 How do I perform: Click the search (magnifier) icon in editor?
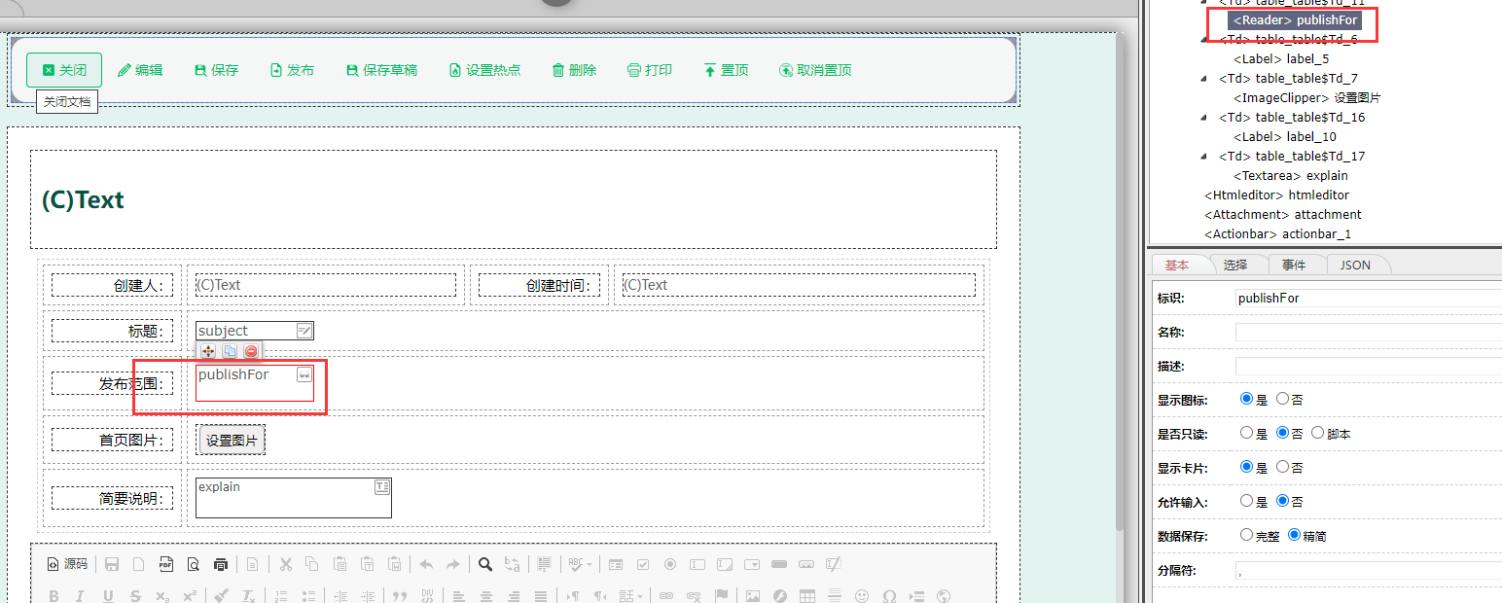[485, 564]
